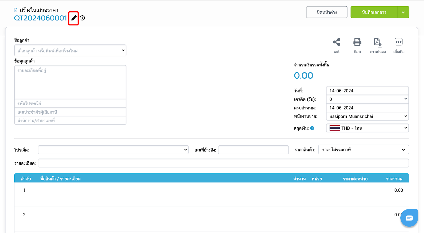The image size is (424, 233).
Task: Open the customer name (ชื่อลูกค้า) dropdown
Action: click(x=70, y=51)
